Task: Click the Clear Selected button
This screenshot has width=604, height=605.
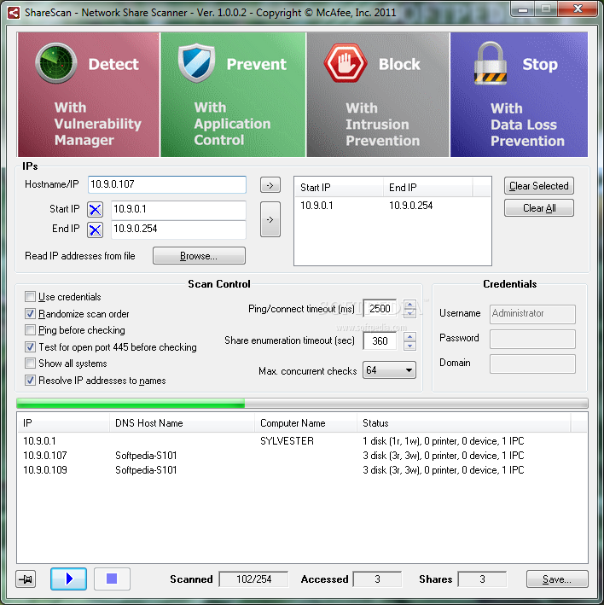Action: coord(539,186)
